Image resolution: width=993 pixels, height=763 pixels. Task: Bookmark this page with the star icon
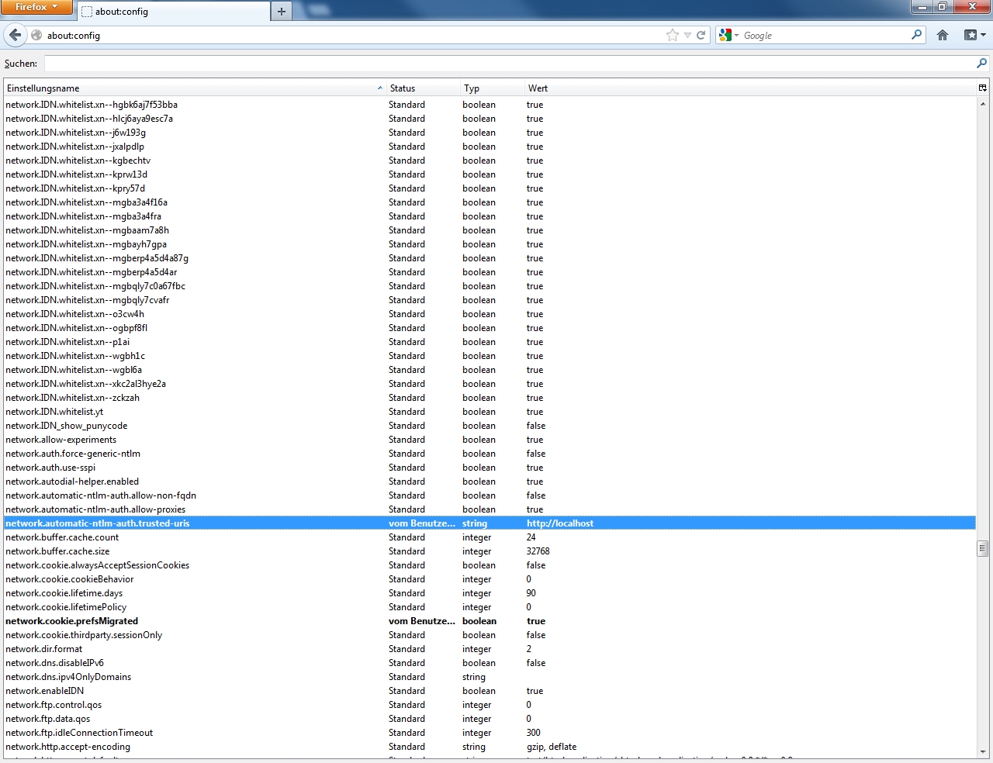(x=672, y=35)
